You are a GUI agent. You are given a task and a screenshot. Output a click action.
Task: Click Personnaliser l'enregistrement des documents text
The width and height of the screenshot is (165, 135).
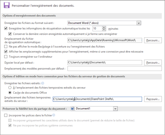click(43, 6)
